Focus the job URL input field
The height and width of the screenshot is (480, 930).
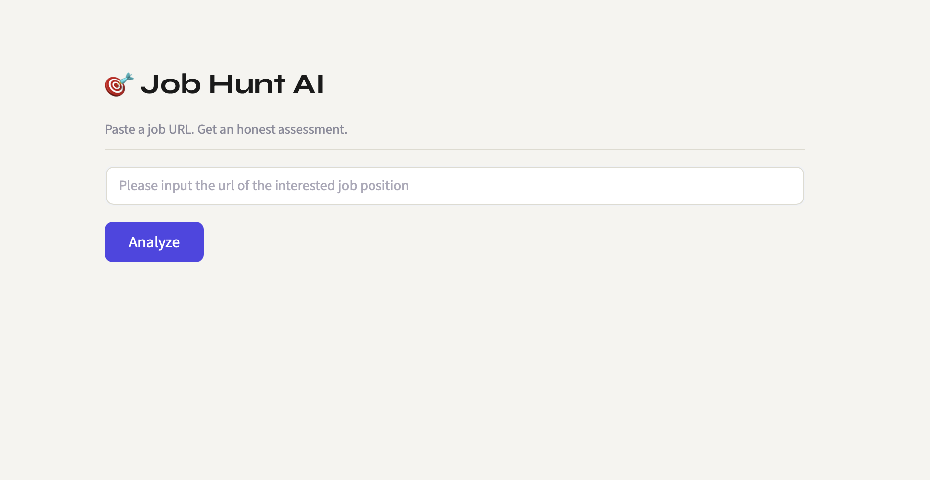[x=455, y=186]
